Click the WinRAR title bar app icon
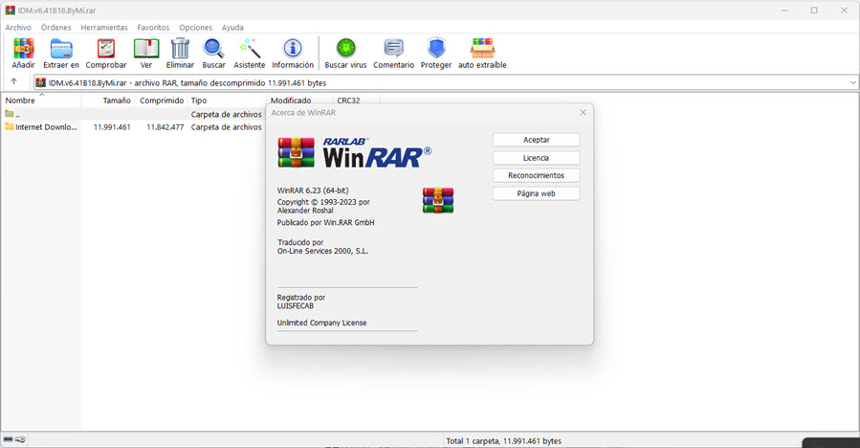 [x=10, y=11]
